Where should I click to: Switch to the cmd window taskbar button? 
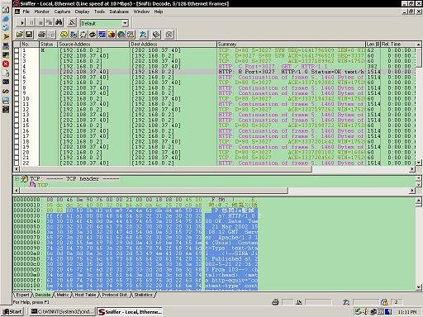click(62, 311)
